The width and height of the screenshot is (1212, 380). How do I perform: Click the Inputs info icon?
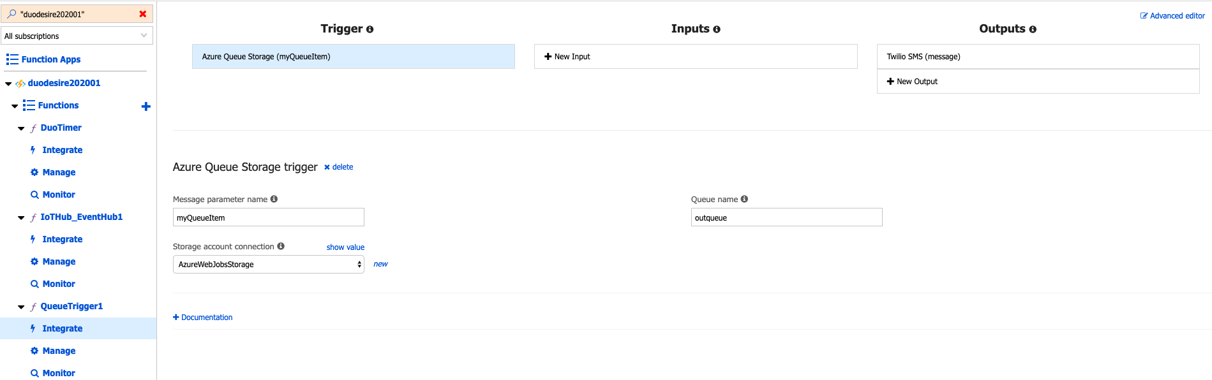(x=717, y=29)
